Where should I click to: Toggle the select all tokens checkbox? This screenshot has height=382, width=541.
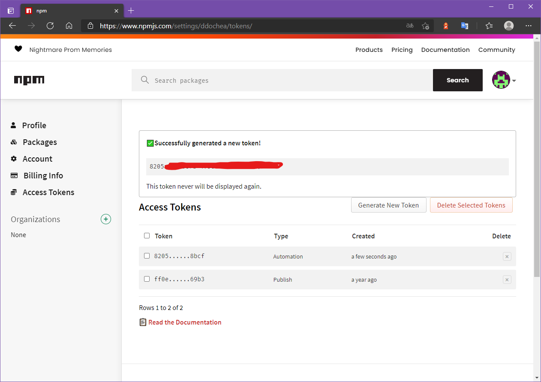click(147, 236)
